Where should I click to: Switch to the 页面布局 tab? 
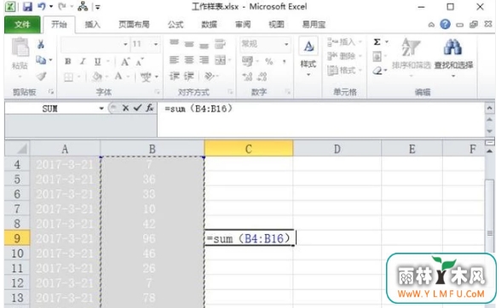click(x=135, y=25)
